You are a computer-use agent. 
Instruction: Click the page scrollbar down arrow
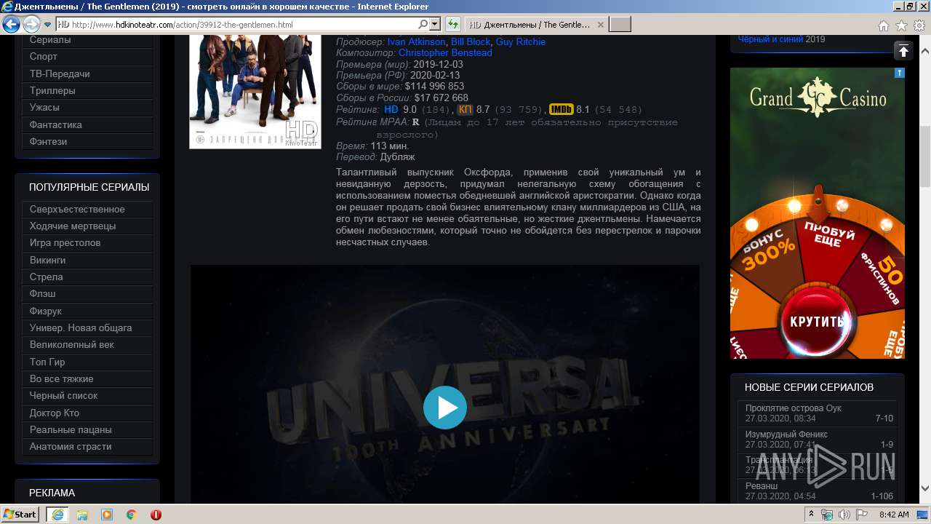point(925,488)
